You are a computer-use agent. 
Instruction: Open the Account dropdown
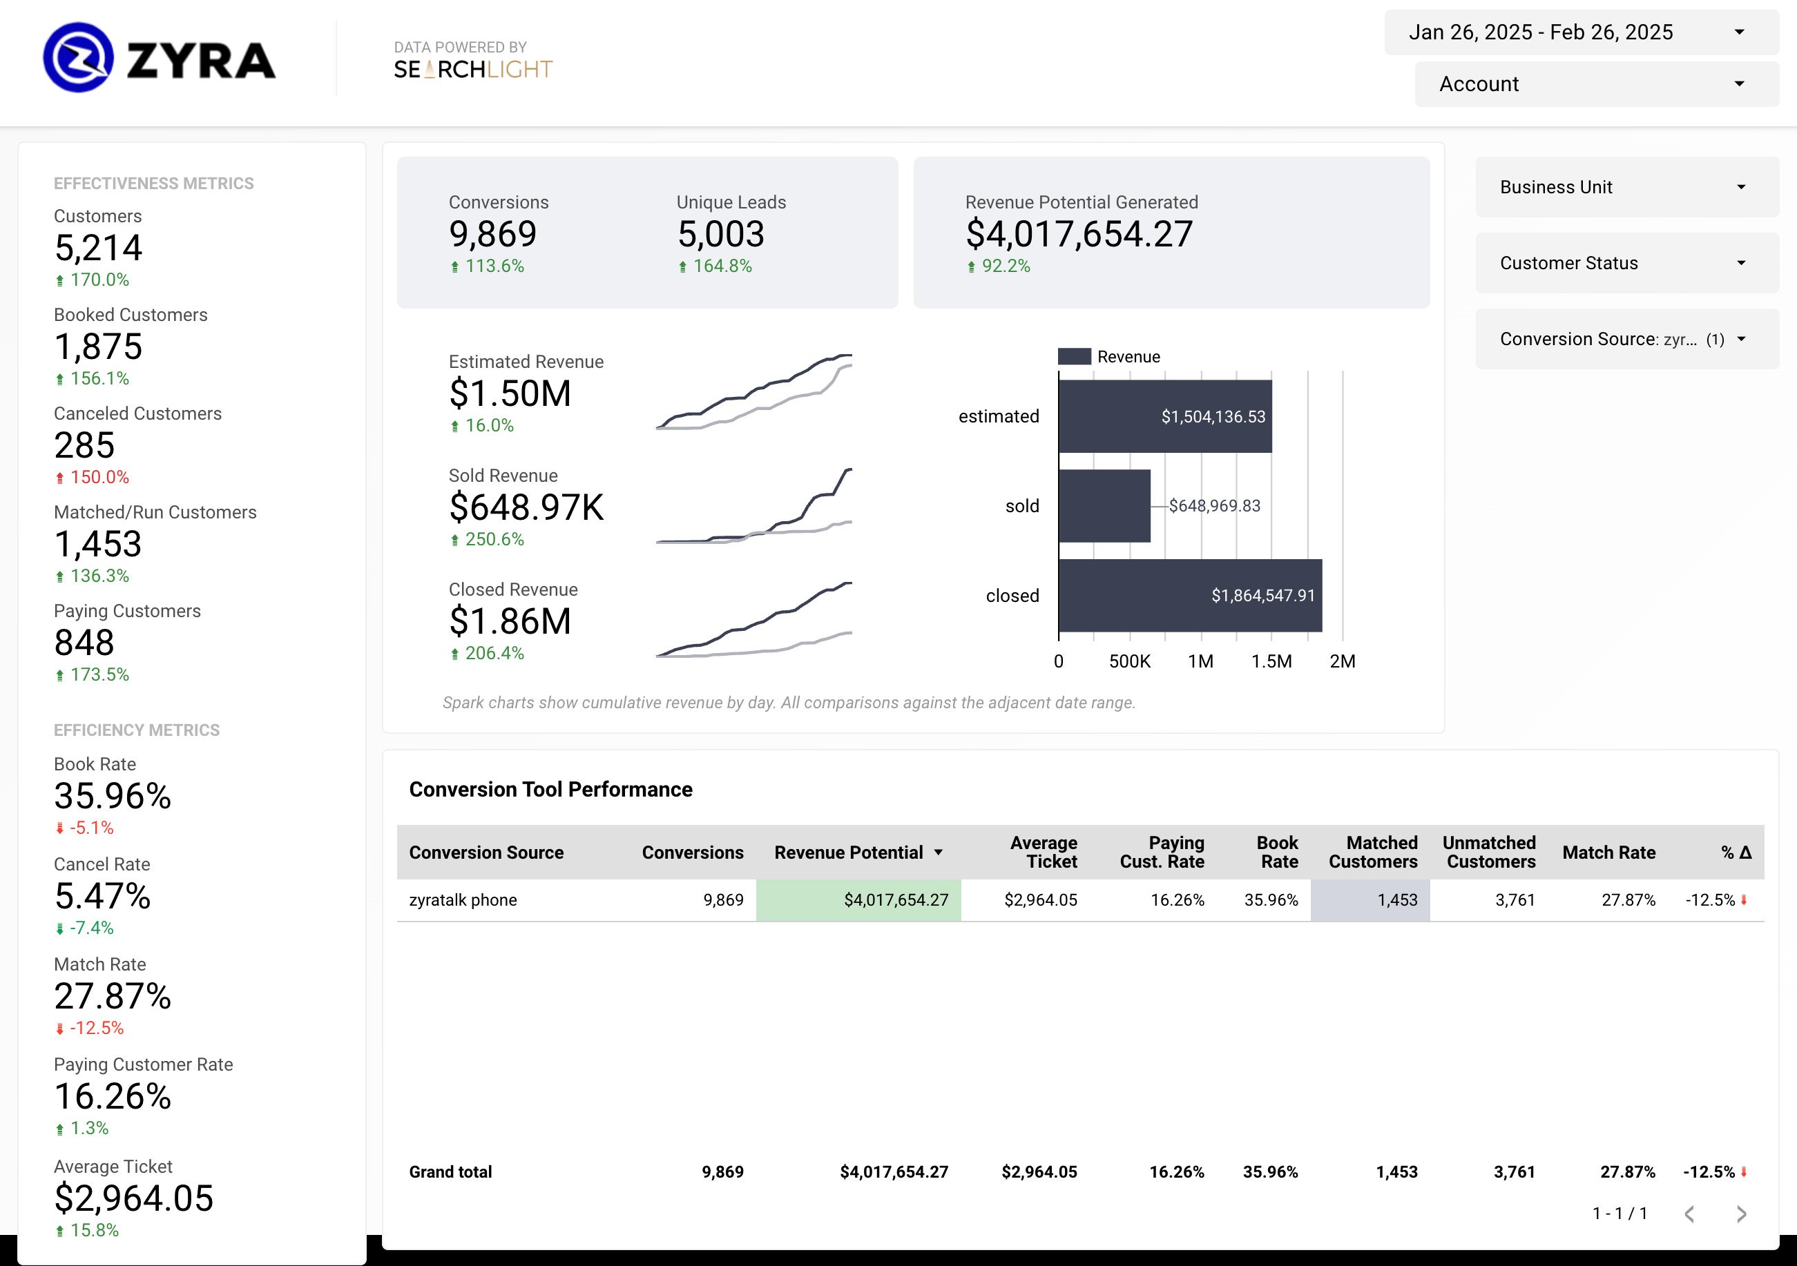click(x=1596, y=84)
